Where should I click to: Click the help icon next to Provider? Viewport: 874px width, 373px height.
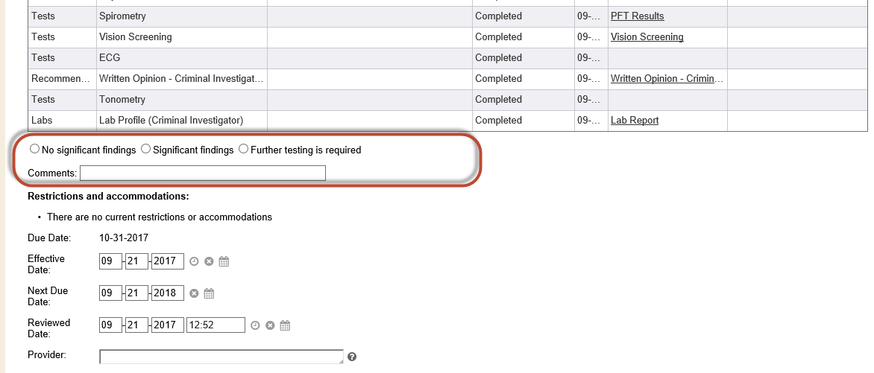pyautogui.click(x=352, y=357)
